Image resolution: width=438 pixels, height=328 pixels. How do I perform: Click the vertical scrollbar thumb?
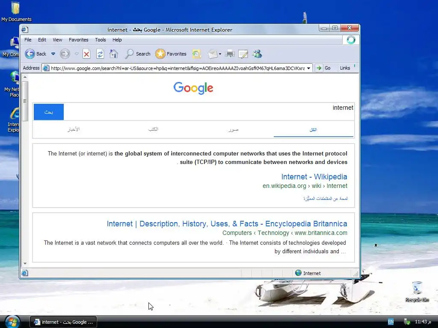click(x=25, y=101)
